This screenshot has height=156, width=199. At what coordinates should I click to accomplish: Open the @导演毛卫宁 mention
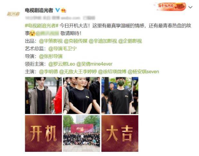[x=63, y=49]
